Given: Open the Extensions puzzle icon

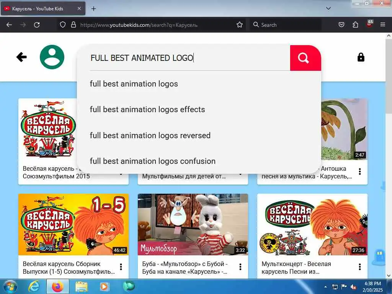Looking at the screenshot, I should (355, 25).
